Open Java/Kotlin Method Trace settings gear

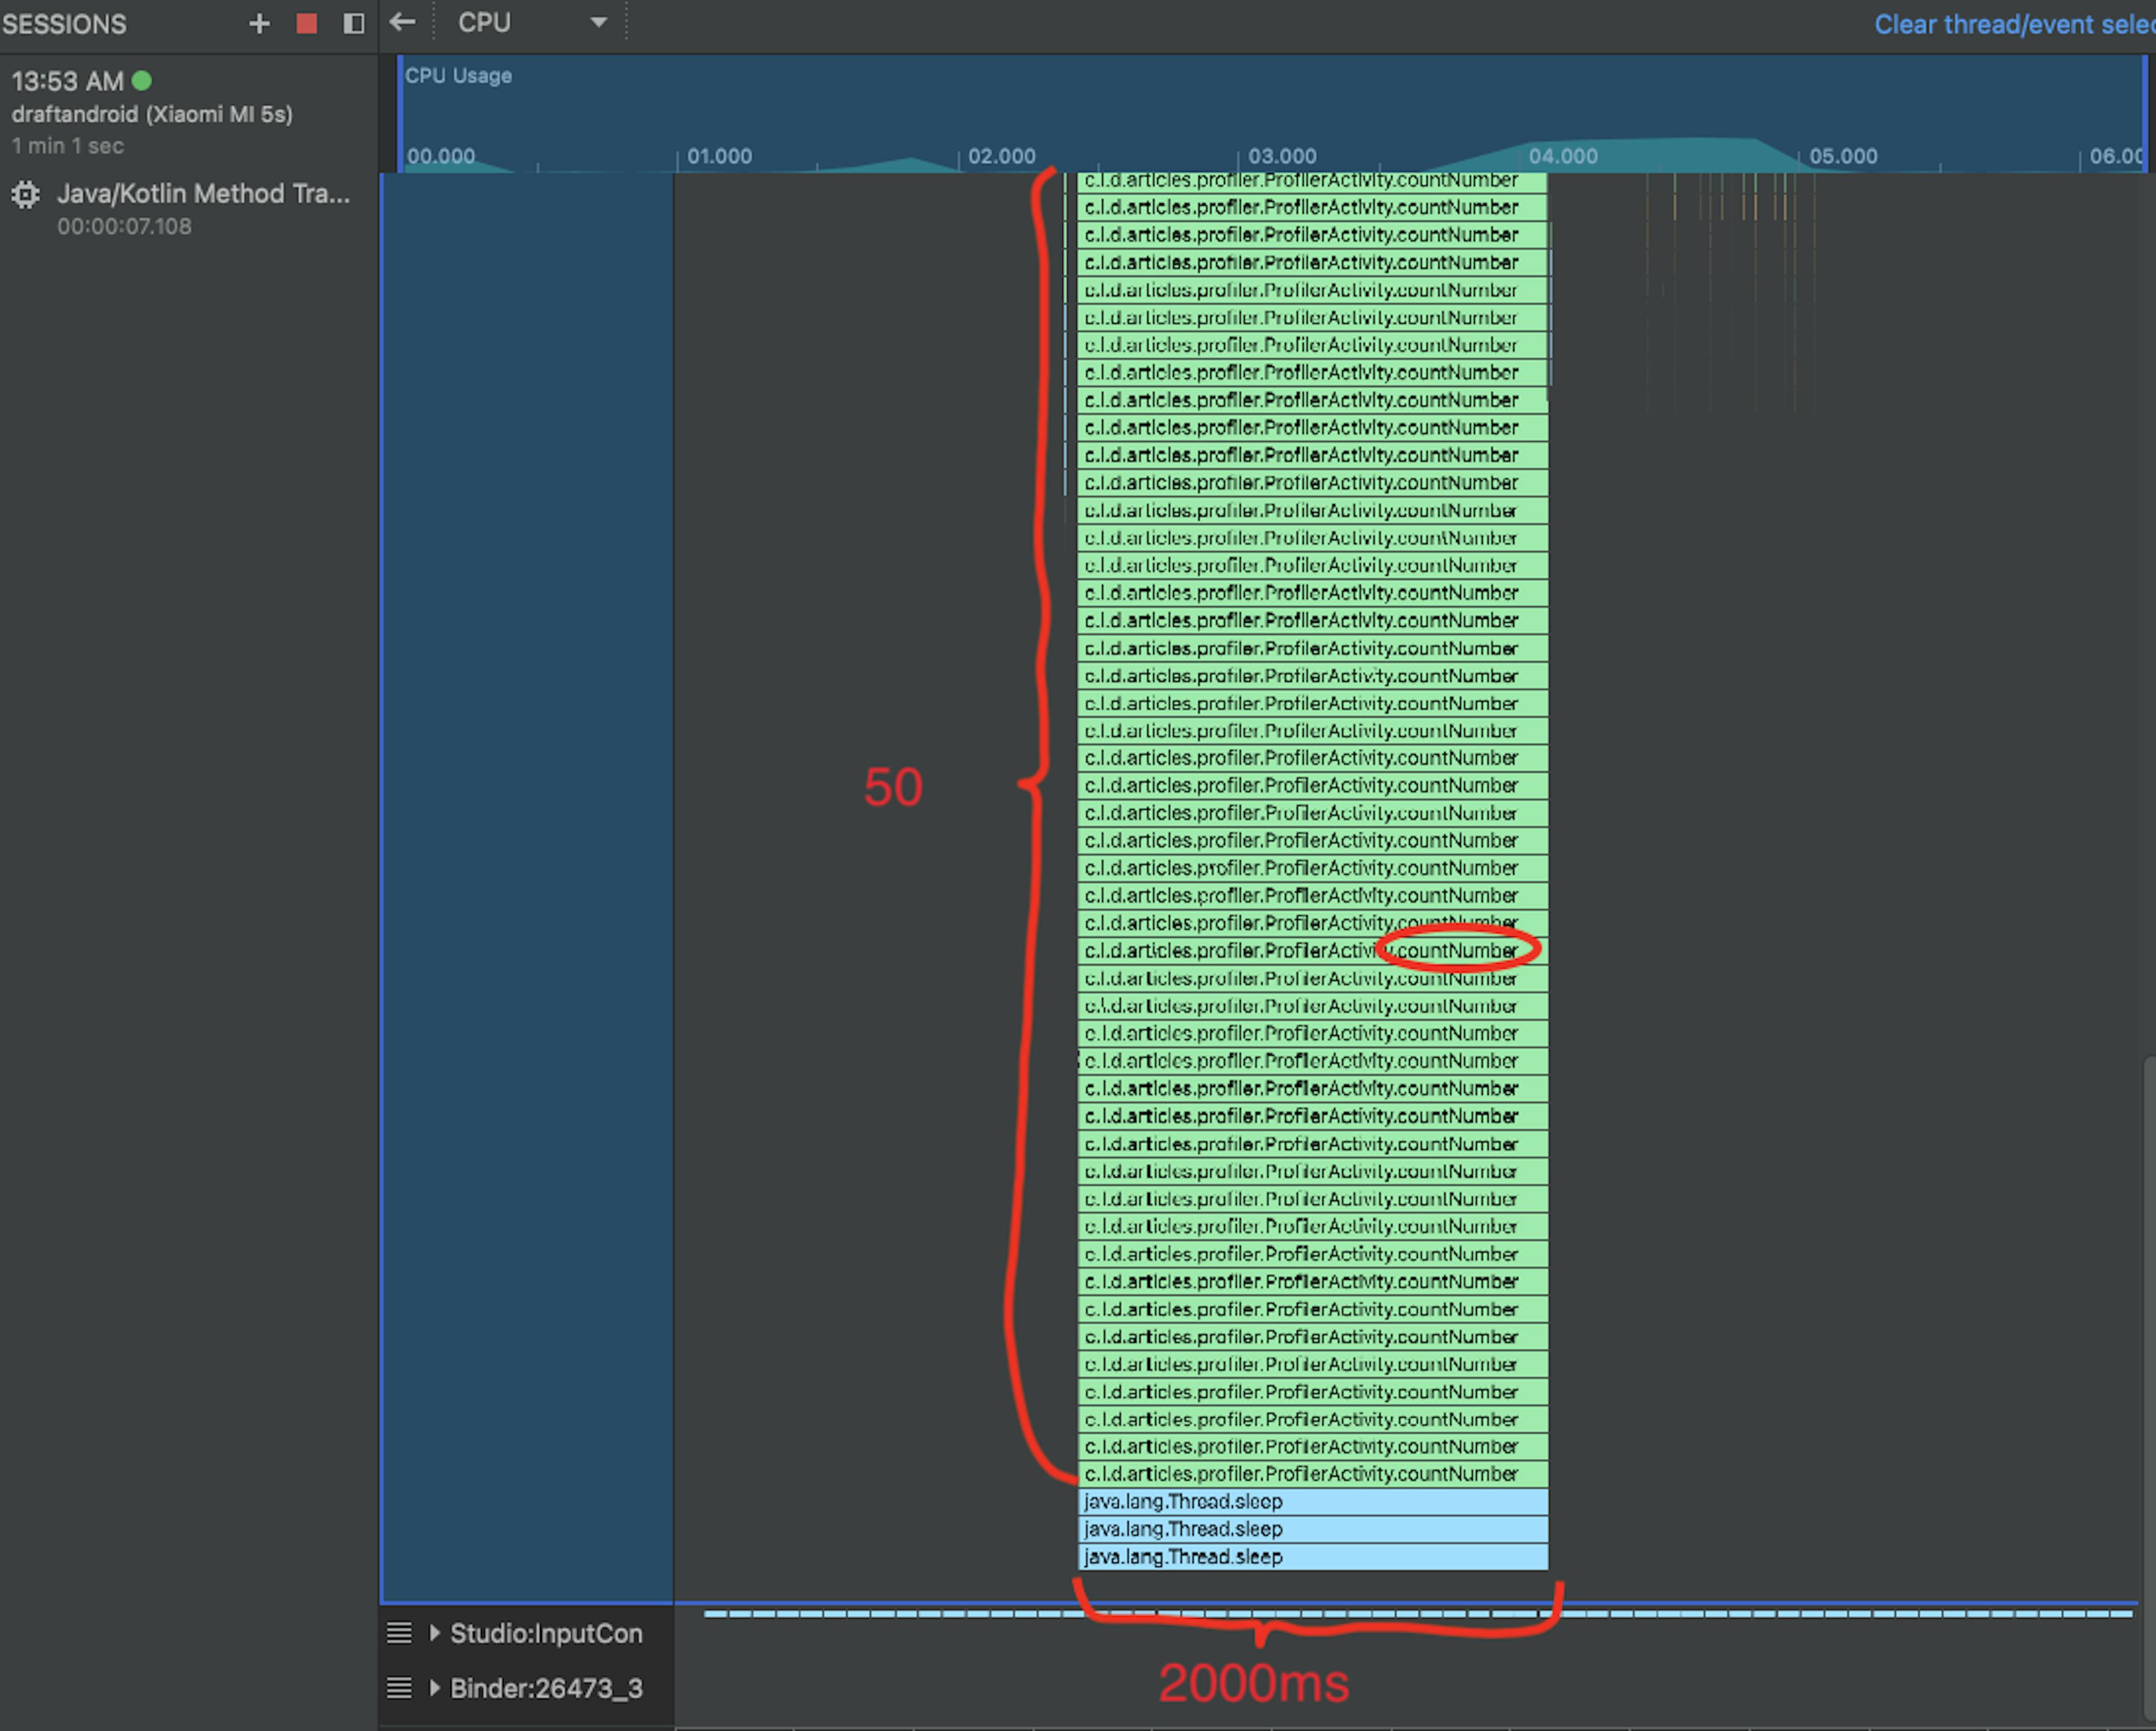click(25, 195)
